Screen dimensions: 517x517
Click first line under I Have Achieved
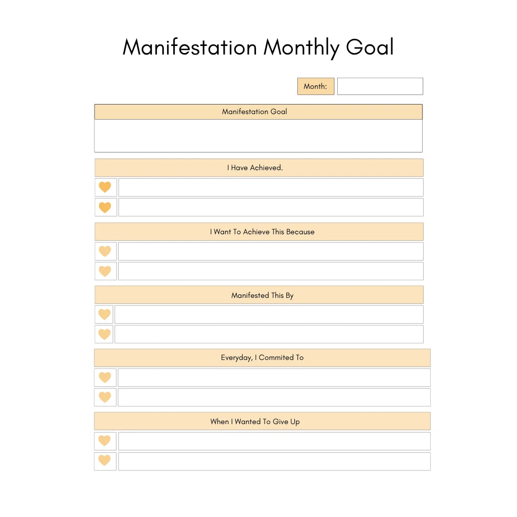(271, 187)
